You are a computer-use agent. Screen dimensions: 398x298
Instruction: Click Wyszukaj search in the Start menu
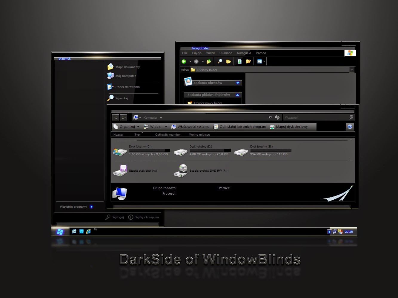point(118,98)
